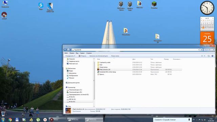Viewport: 217px width, 122px height.
Task: Open the view options dropdown arrow
Action: (x=205, y=56)
